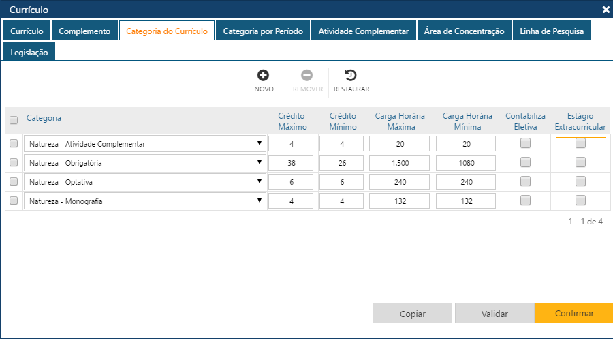
Task: Go to the Linha de Pesquisa tab
Action: point(552,31)
